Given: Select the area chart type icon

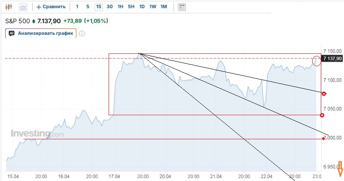Looking at the screenshot, I should pos(23,7).
